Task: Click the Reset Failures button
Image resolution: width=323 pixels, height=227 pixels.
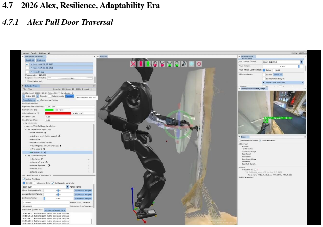Action: (x=29, y=100)
